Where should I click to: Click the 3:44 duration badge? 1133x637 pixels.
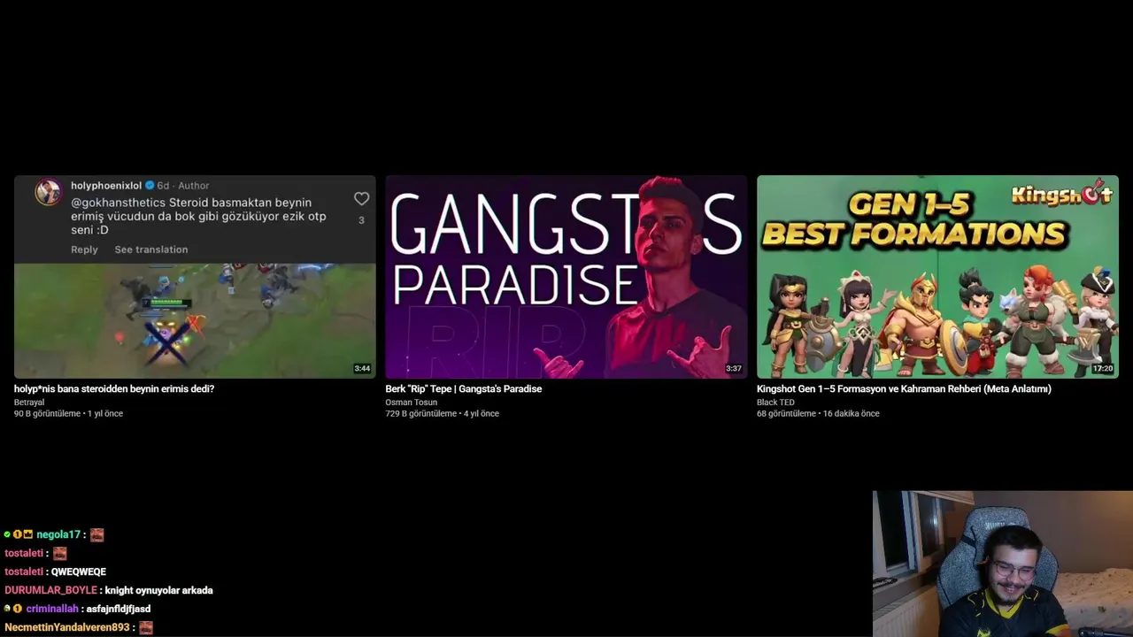(x=362, y=368)
